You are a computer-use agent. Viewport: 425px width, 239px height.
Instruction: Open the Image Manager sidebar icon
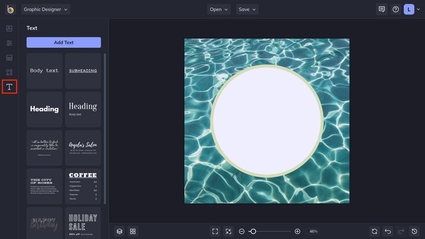tap(9, 28)
